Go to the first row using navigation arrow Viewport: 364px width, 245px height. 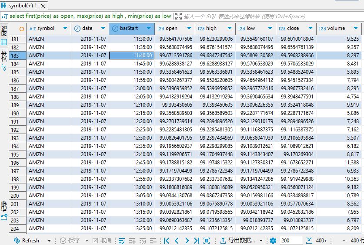click(x=167, y=240)
